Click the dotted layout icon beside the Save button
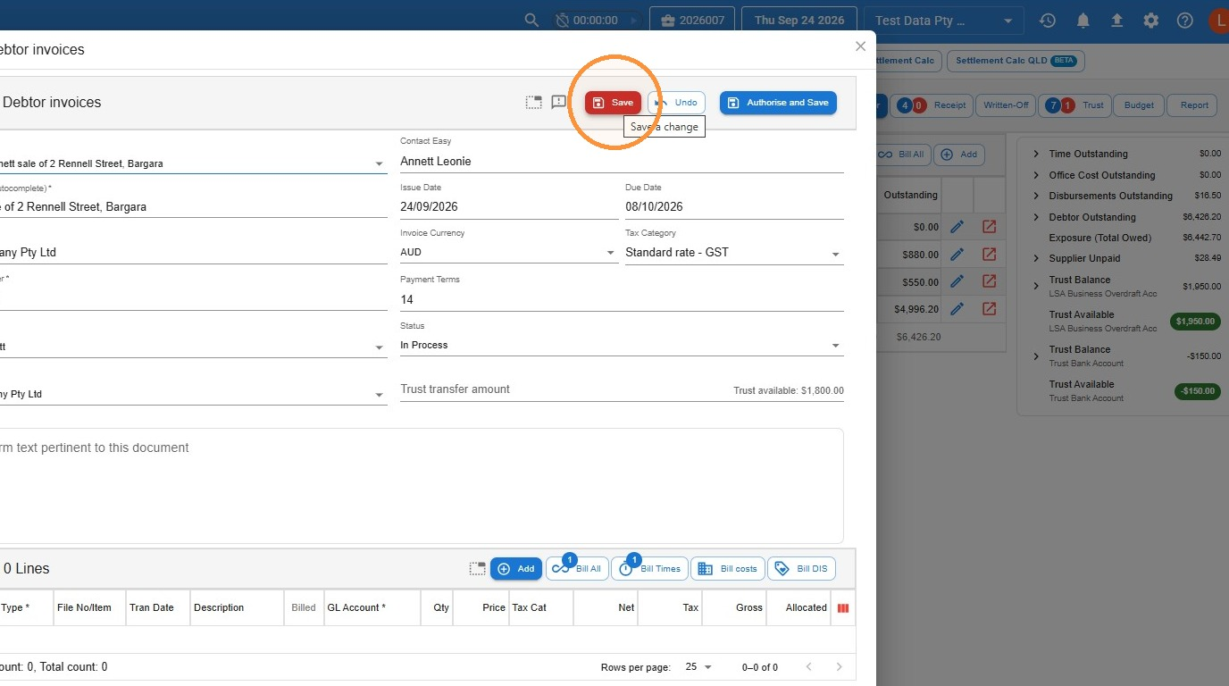 533,103
